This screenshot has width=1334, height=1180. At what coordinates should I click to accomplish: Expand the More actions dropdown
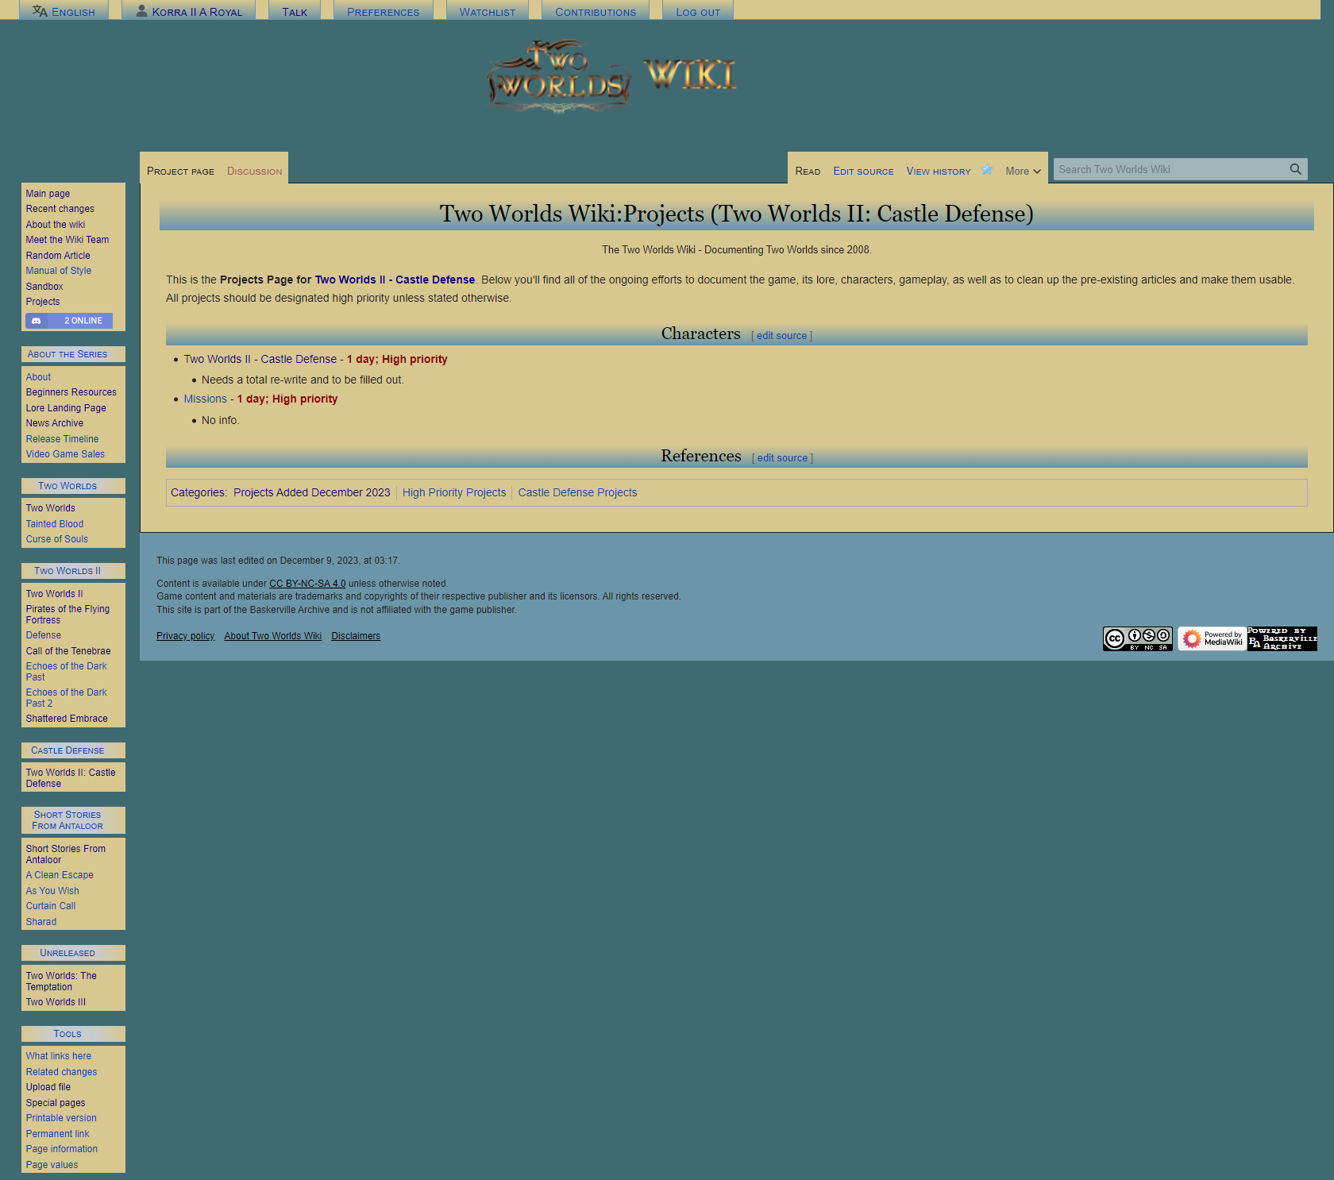click(x=1023, y=171)
